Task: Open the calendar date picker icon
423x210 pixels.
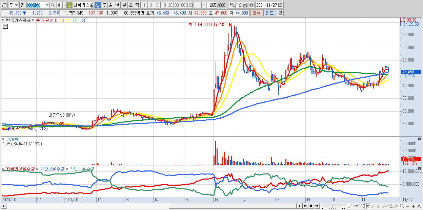Action: [x=280, y=5]
